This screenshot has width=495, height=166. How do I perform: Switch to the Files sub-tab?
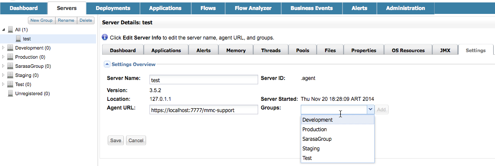330,50
